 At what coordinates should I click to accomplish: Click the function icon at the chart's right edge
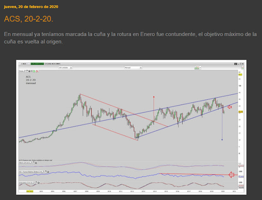[242, 67]
